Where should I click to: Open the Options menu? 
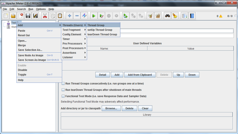point(41,9)
